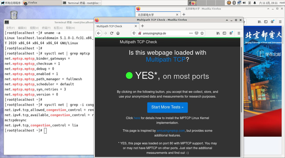Select the Multipath TCP Check tab
Image resolution: width=285 pixels, height=158 pixels.
[117, 26]
